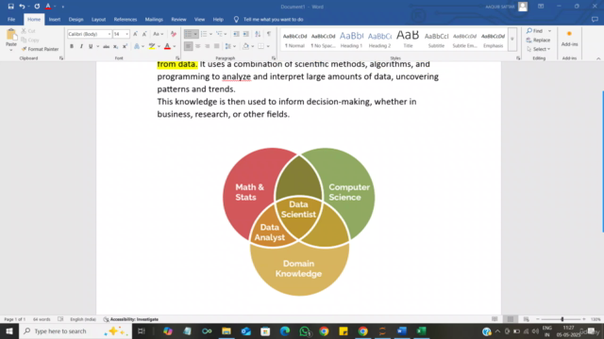This screenshot has height=339, width=604.
Task: Open the Change Case dropdown
Action: coord(158,34)
